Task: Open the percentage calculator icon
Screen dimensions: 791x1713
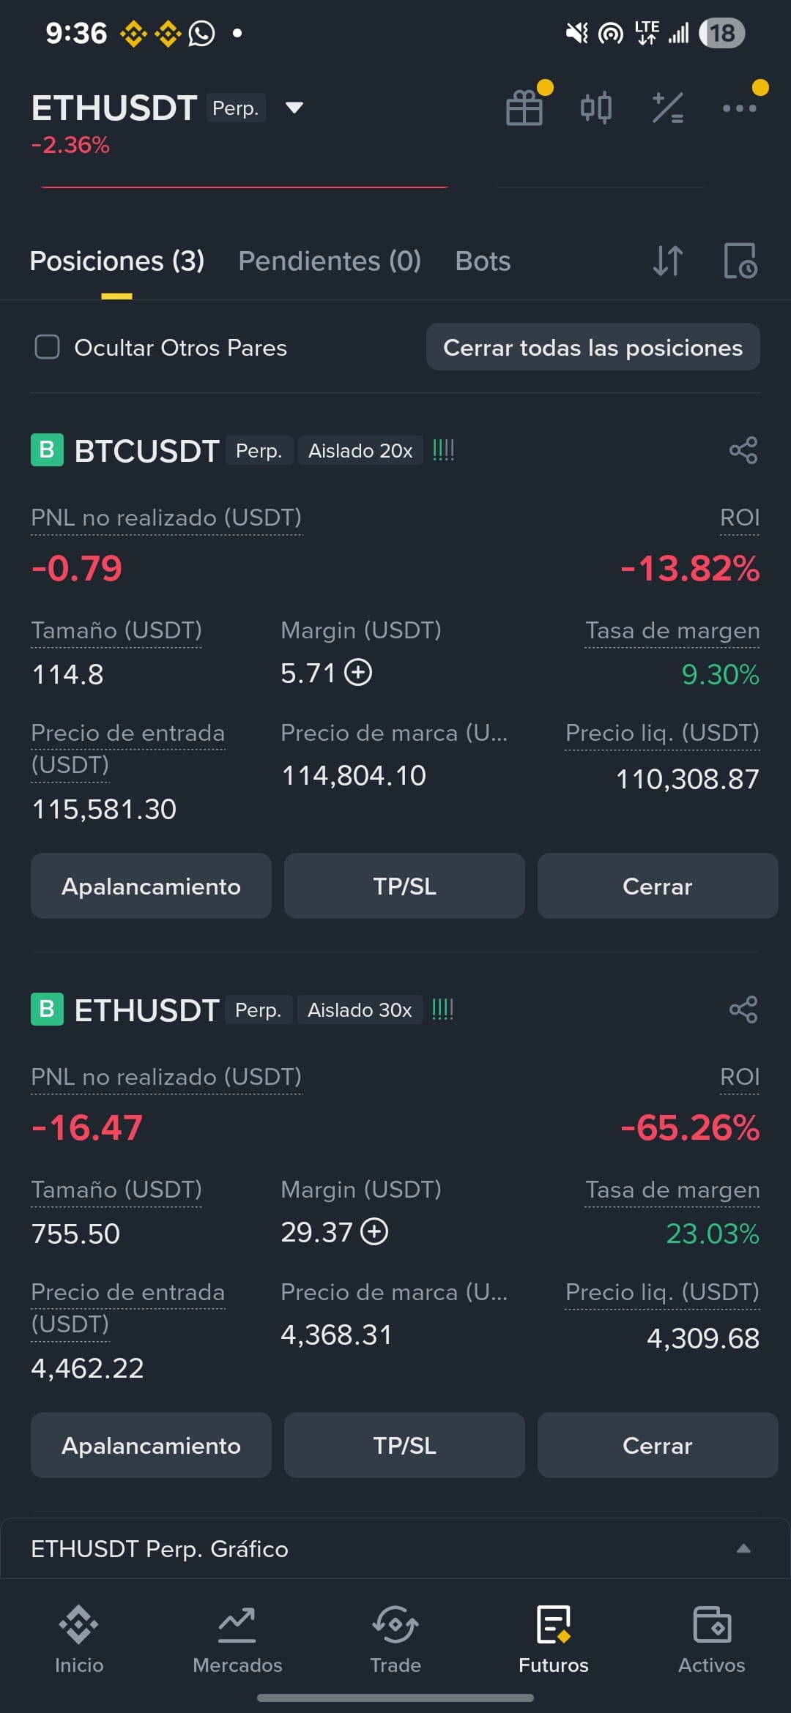Action: tap(667, 108)
